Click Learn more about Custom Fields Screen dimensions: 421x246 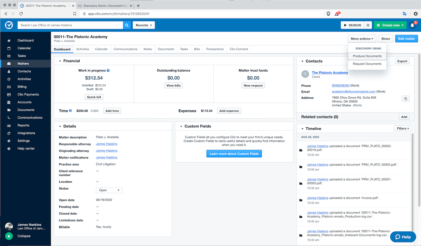[234, 154]
